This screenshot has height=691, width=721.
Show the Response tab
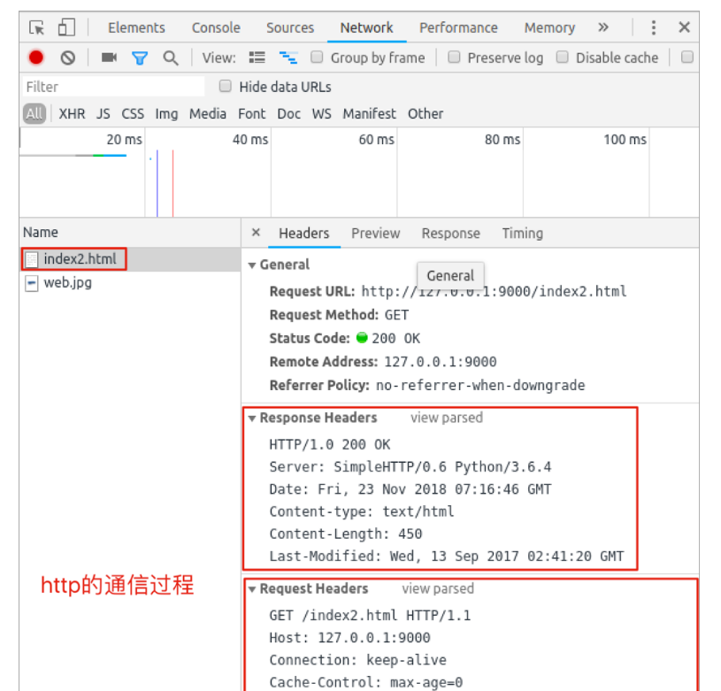tap(450, 233)
